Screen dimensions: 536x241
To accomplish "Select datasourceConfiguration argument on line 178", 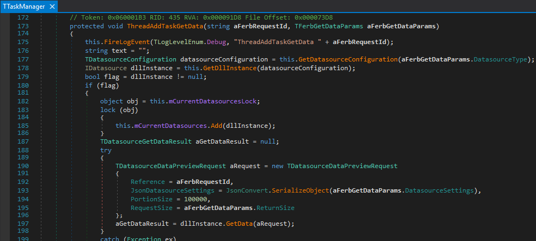I will tap(304, 68).
